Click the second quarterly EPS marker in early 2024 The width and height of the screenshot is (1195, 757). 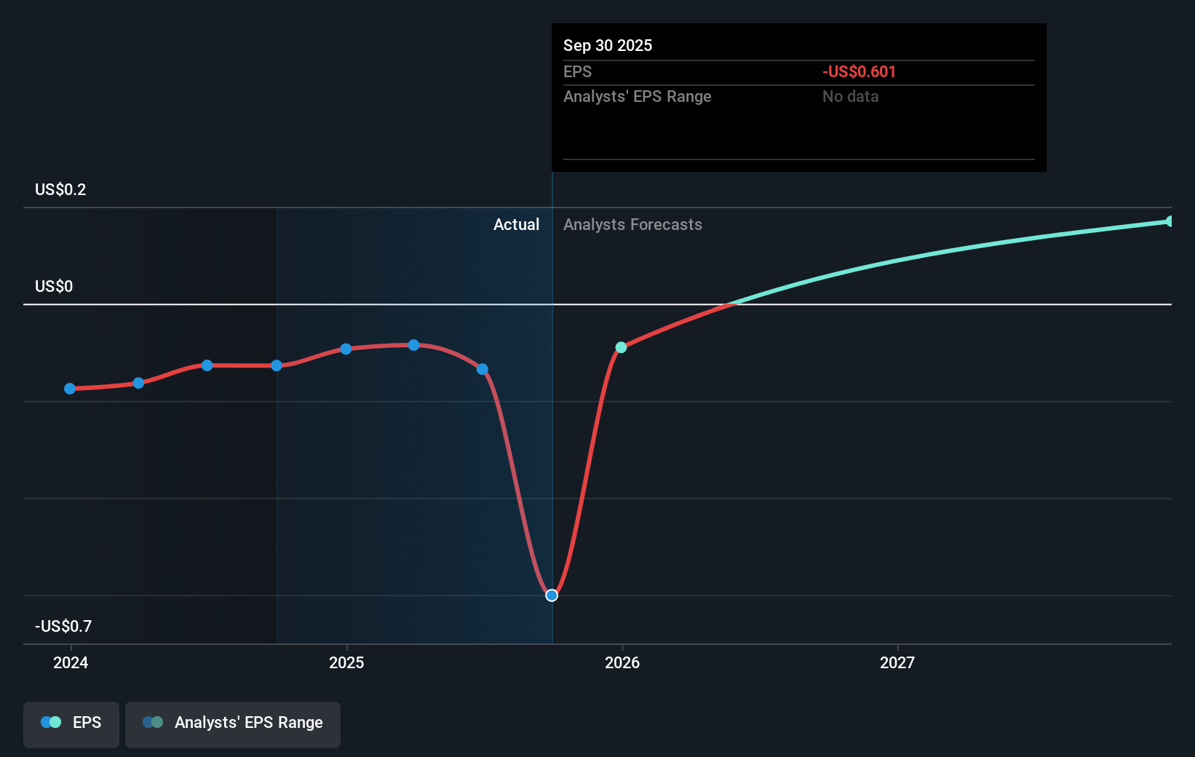point(138,382)
